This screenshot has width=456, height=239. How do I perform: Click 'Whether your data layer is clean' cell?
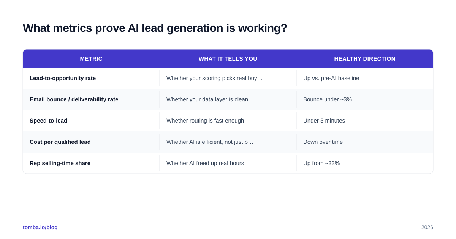(228, 99)
